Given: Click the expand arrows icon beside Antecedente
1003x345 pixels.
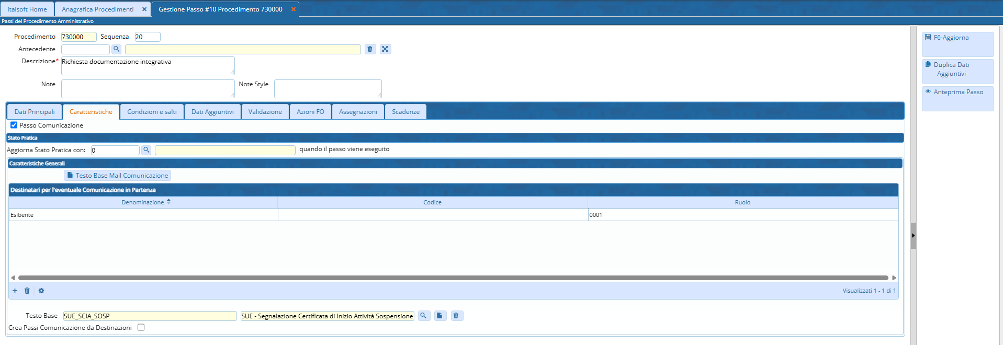Looking at the screenshot, I should pyautogui.click(x=385, y=49).
